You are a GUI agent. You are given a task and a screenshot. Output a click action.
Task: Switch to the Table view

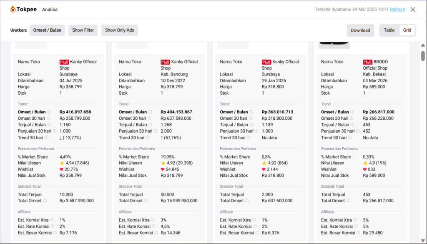(389, 30)
